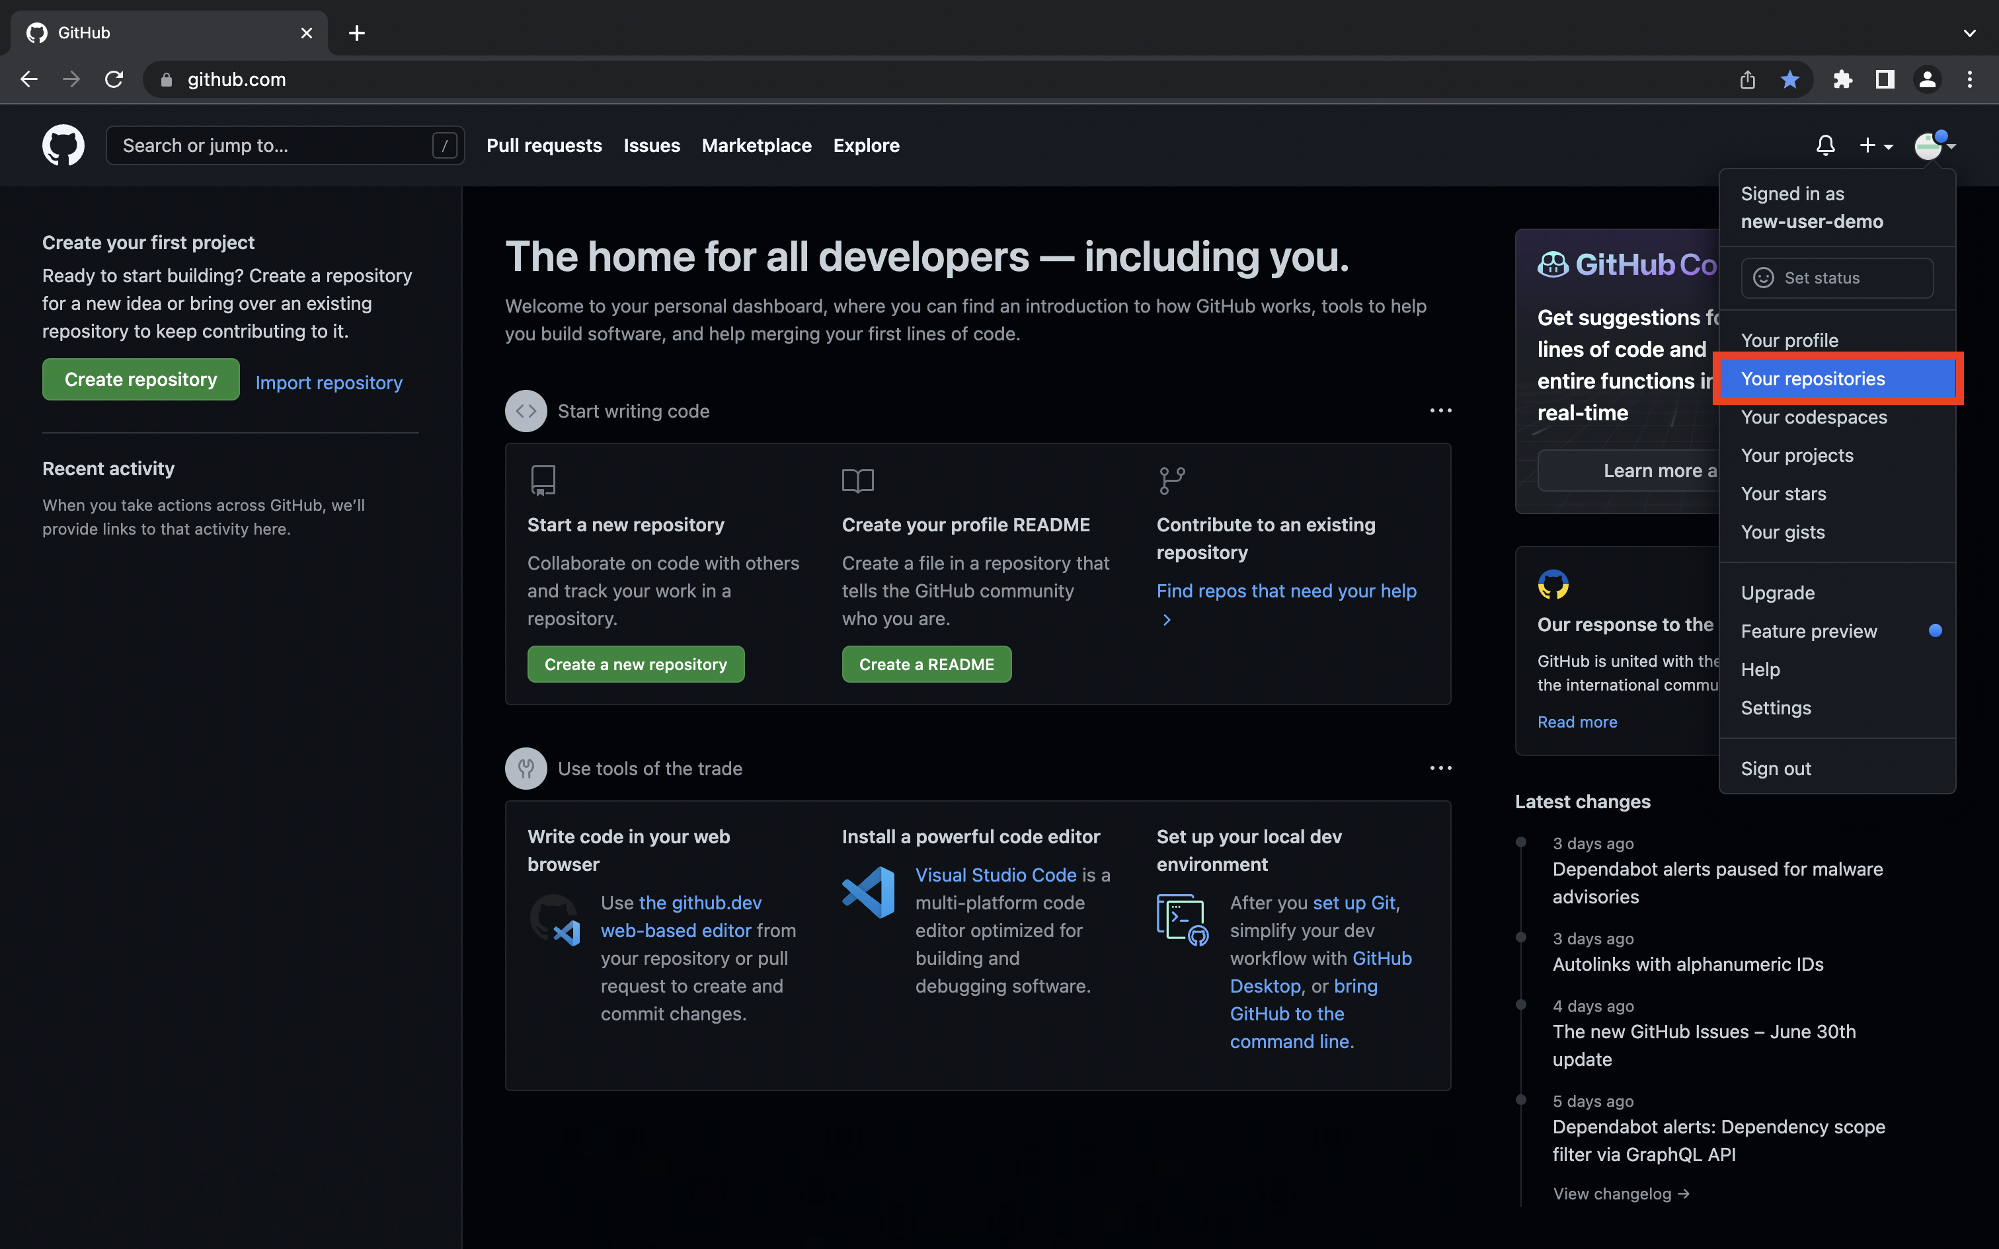
Task: Click Create a new repository button
Action: tap(636, 664)
